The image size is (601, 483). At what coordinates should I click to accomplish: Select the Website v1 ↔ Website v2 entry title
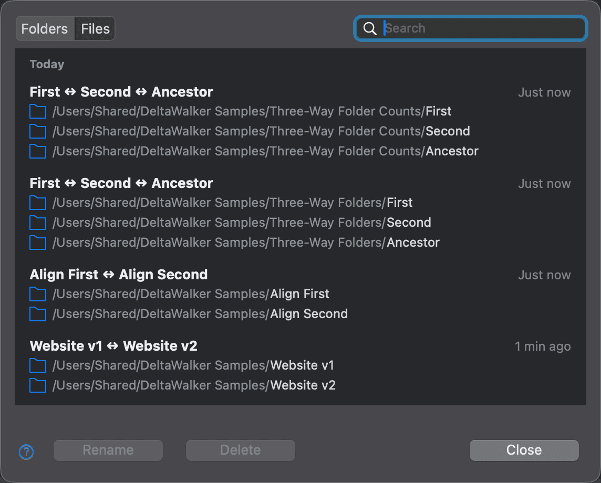[x=113, y=346]
